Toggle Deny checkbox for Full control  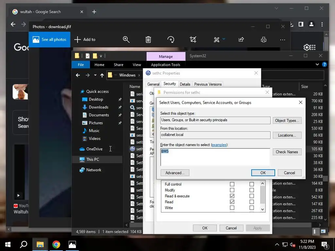coord(252,184)
